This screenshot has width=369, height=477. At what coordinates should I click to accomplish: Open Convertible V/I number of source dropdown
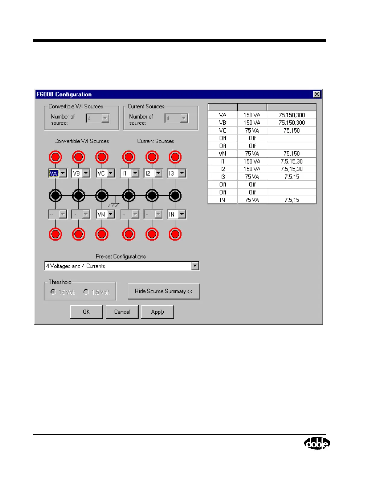click(x=105, y=118)
